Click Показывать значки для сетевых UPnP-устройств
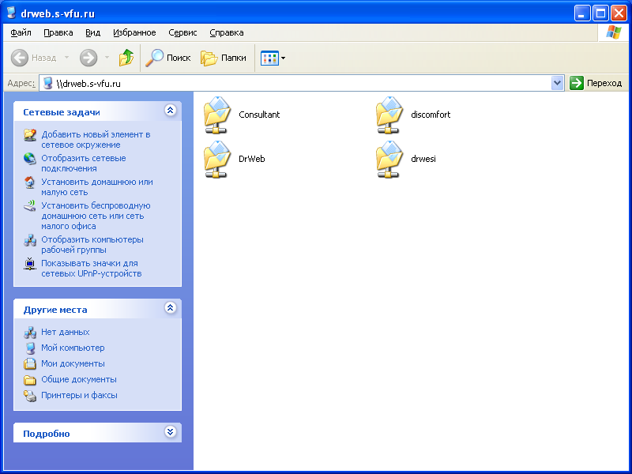632x474 pixels. coord(92,269)
